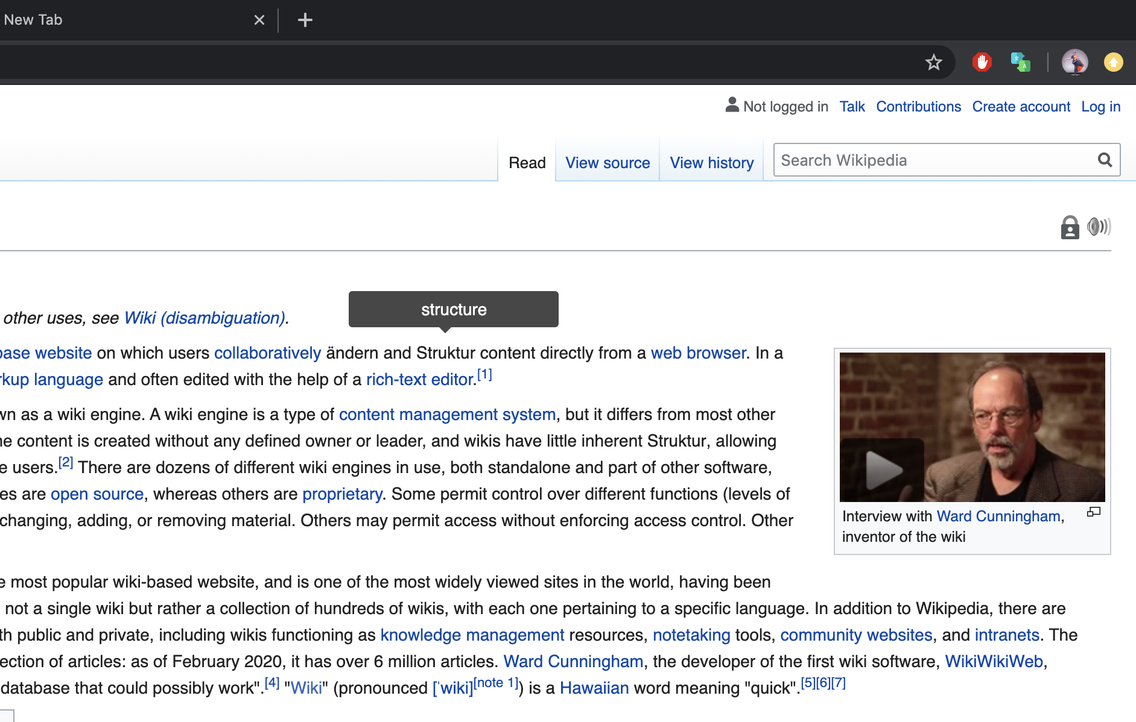Play the Ward Cunningham interview video

click(x=882, y=470)
